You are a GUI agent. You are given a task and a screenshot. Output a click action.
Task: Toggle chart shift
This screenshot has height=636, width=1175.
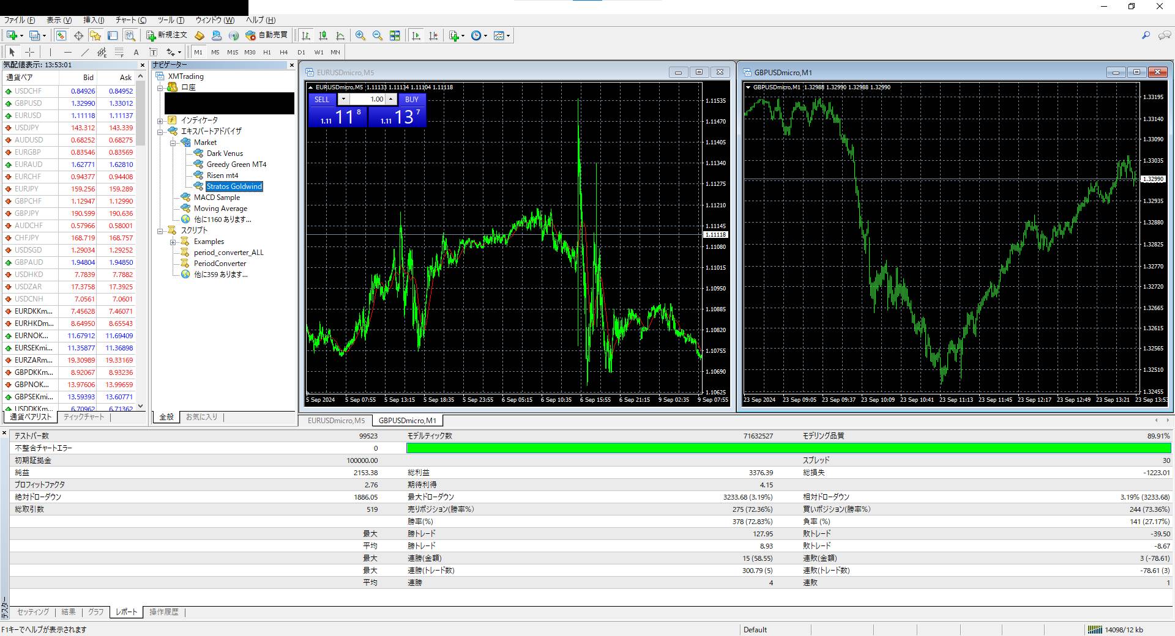tap(433, 35)
